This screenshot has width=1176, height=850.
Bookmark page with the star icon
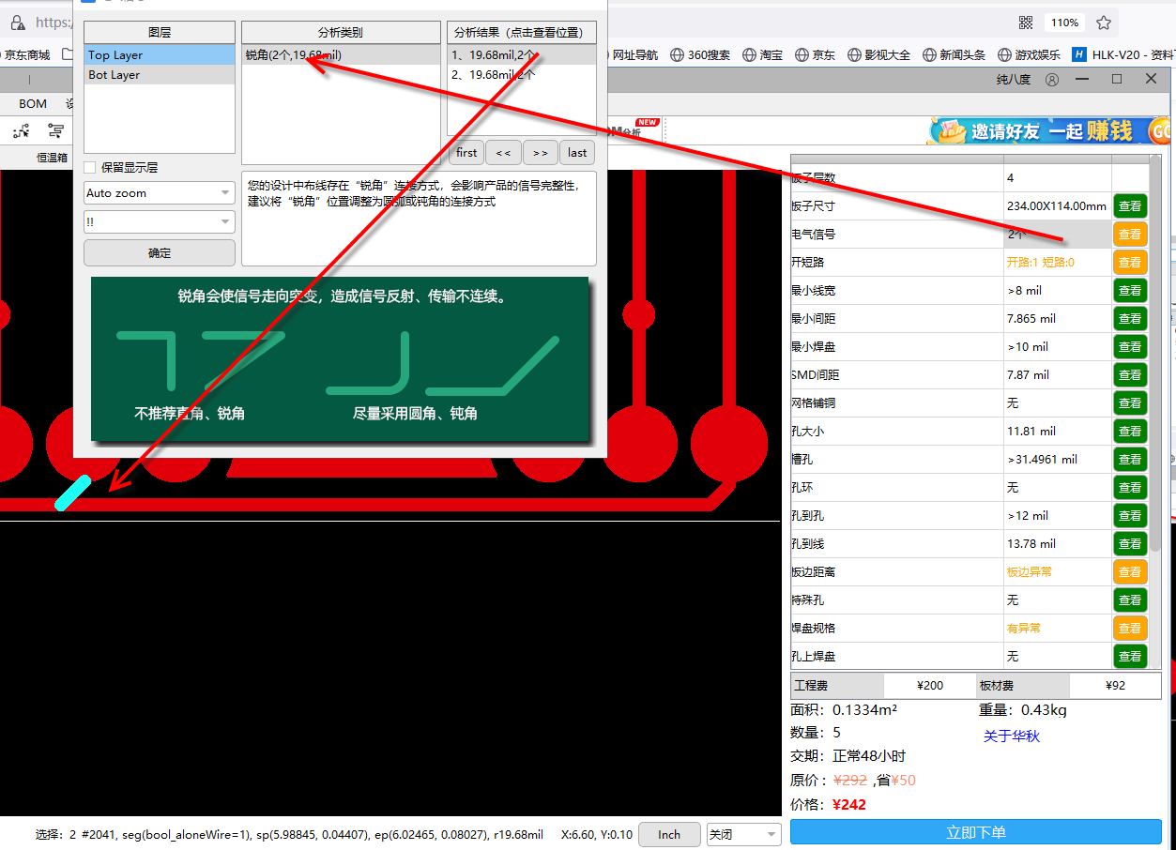pos(1104,23)
